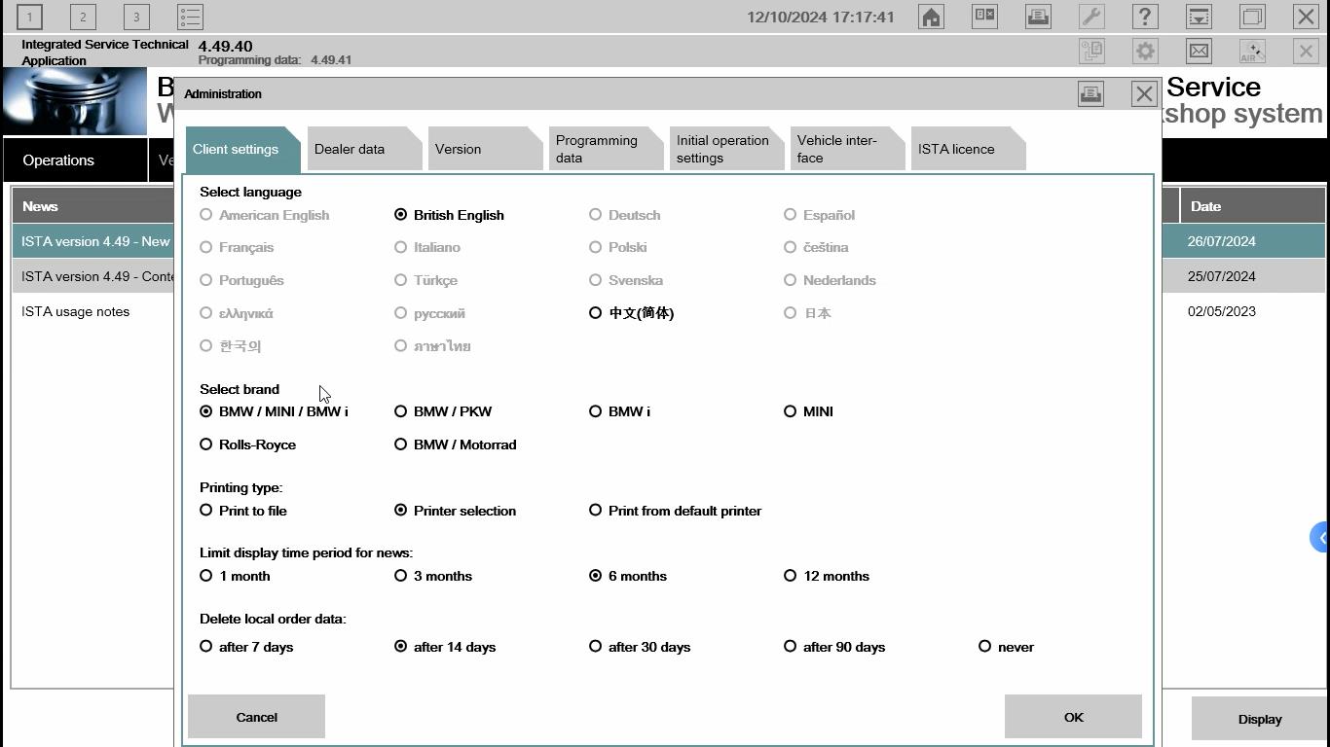
Task: Click the greyed gear settings icon
Action: point(1145,51)
